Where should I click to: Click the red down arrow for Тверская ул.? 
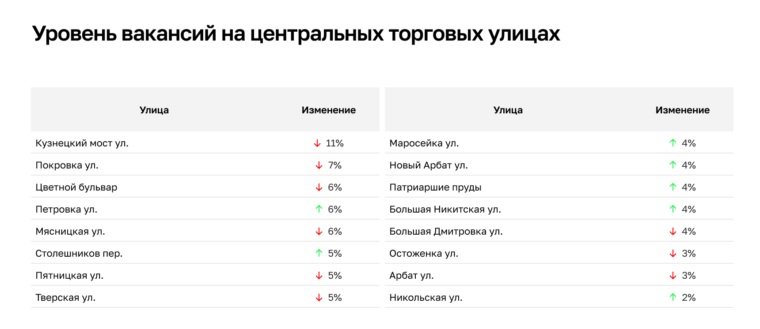[319, 298]
